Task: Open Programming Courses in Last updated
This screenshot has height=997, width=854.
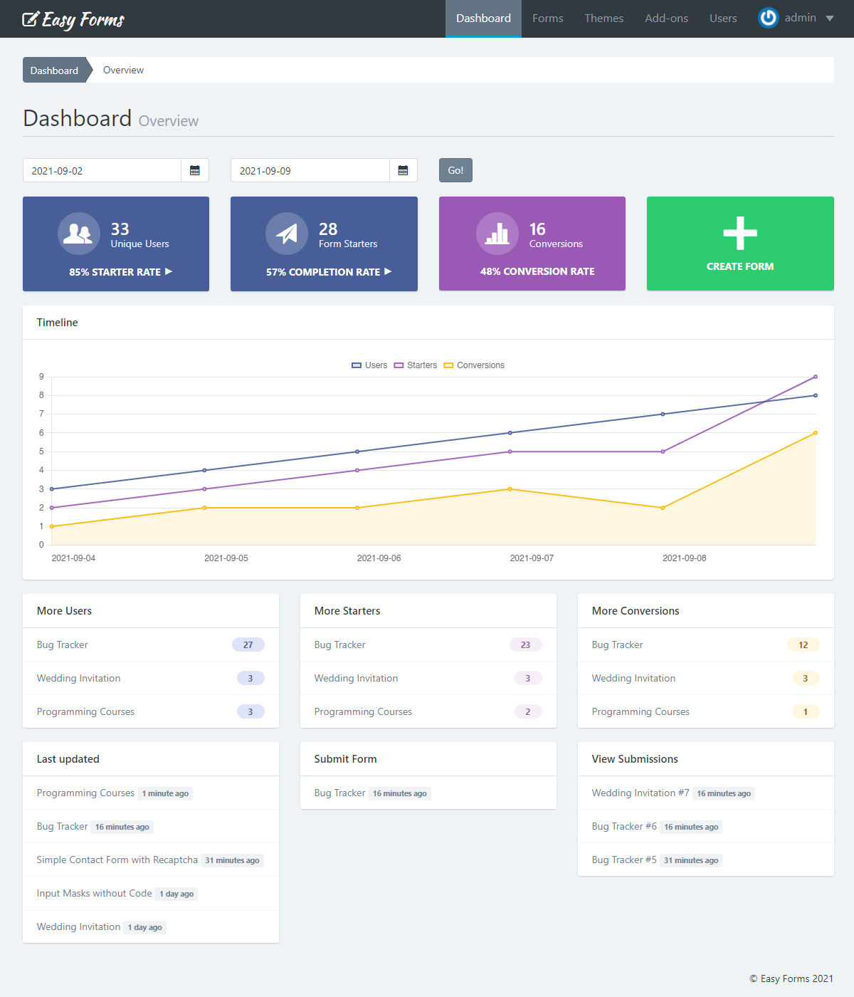Action: pos(85,793)
